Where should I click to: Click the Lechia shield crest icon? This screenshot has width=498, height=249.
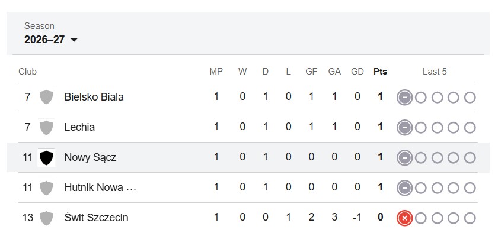click(x=46, y=127)
